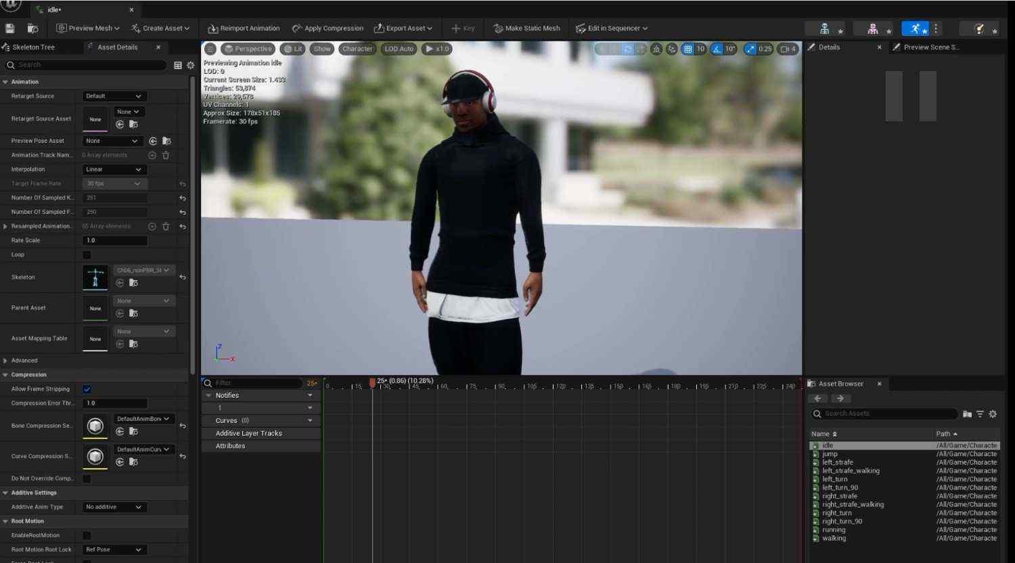
Task: Open the Preview Pose Asset dropdown
Action: (x=114, y=141)
